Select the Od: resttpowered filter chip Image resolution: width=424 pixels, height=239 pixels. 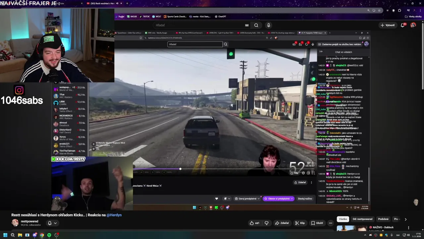(362, 219)
